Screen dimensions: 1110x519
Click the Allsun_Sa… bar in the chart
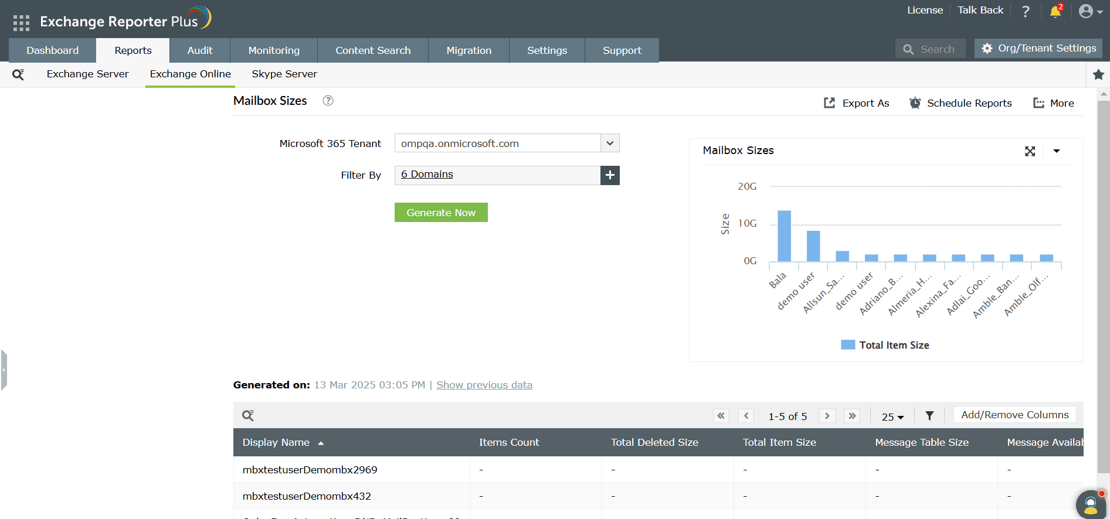point(842,256)
